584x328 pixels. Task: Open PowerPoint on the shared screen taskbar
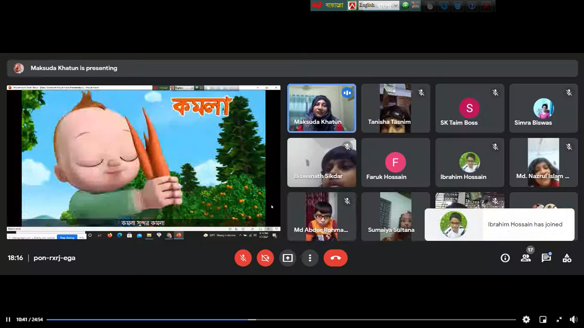point(179,235)
